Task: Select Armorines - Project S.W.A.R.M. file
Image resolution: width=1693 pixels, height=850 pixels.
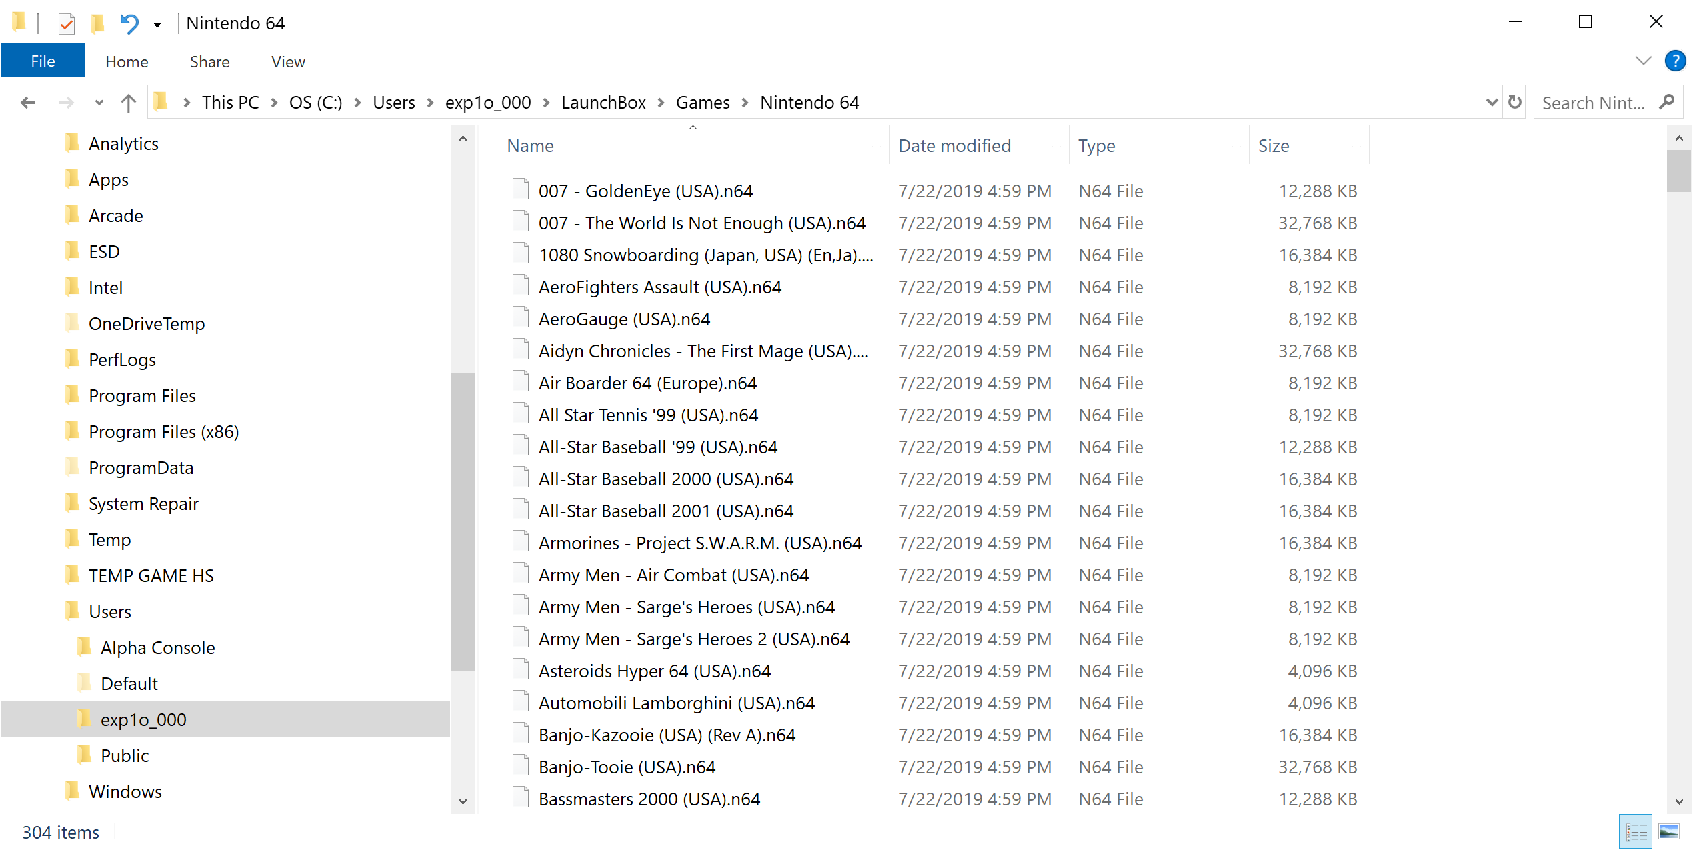Action: coord(700,543)
